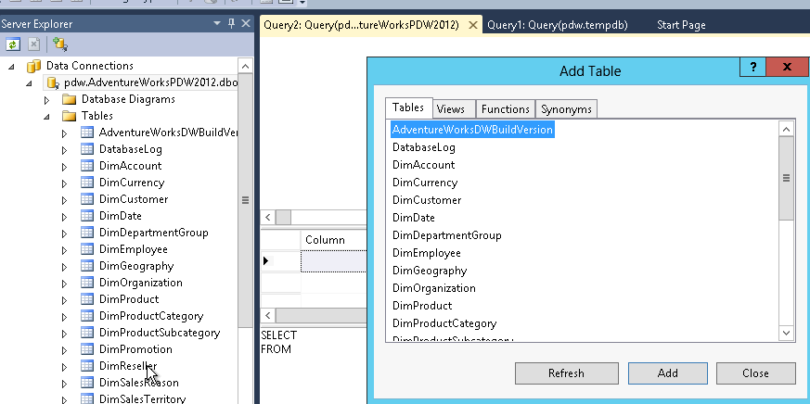Click table icon beside DimProductSubcategory in tree
The image size is (810, 404).
point(87,333)
